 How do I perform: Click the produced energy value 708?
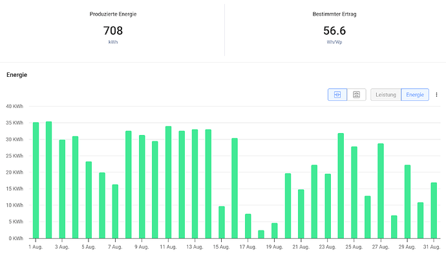click(113, 31)
